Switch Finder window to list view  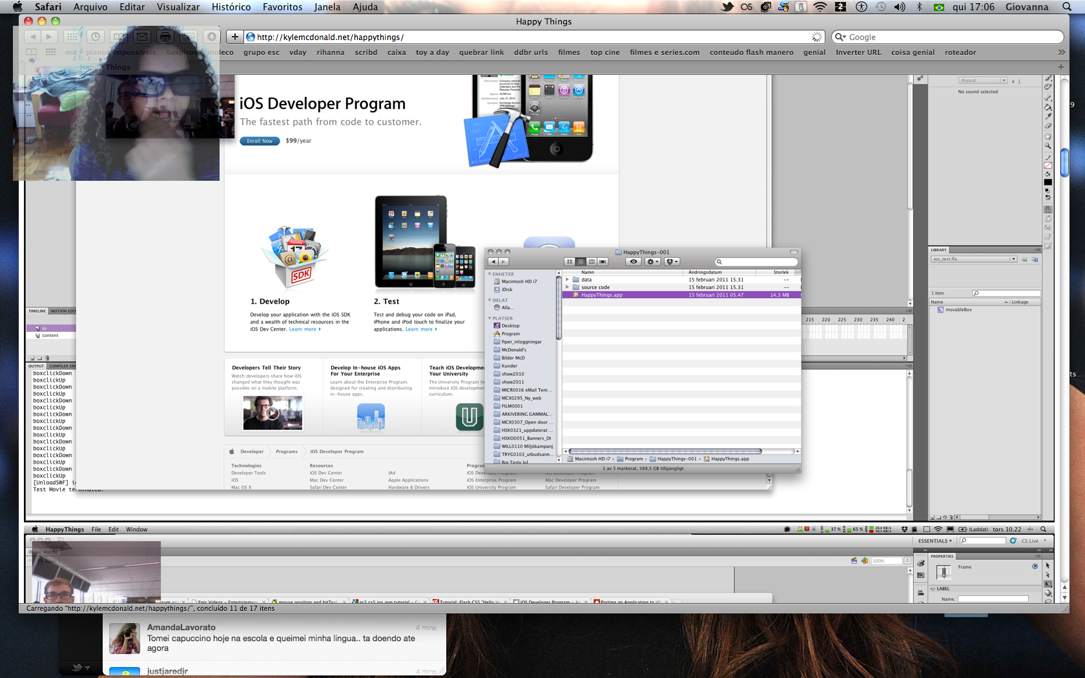click(581, 262)
